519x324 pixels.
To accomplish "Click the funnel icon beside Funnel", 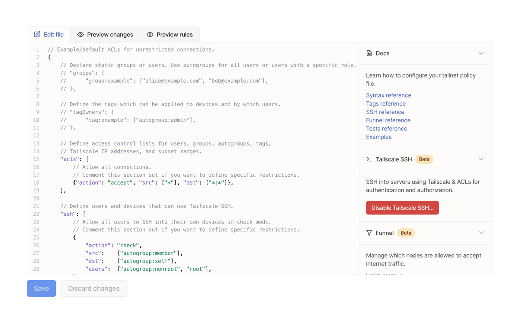I will (368, 233).
